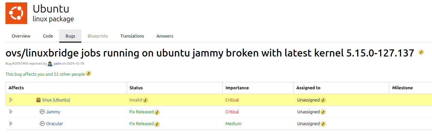Expand the linux (Ubuntu) row
Screen dimensions: 432x135
pos(11,100)
